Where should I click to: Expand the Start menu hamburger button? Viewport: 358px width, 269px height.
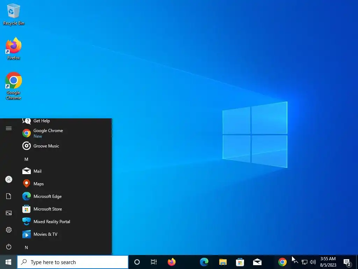click(x=9, y=128)
